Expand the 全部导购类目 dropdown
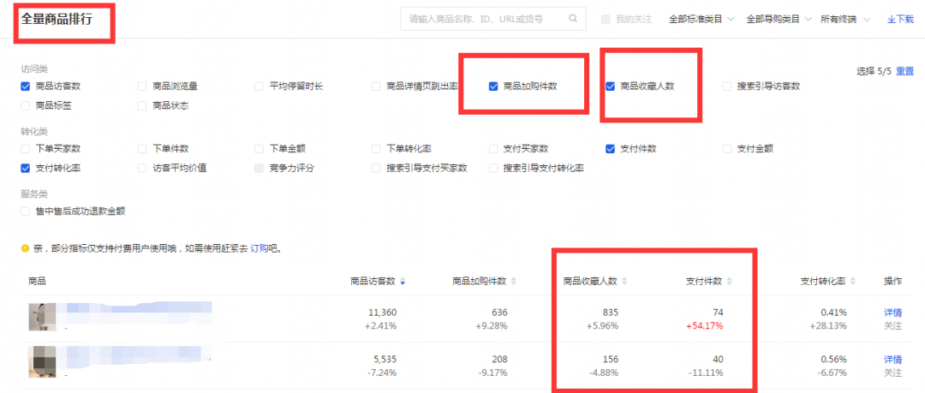The height and width of the screenshot is (393, 925). coord(779,19)
